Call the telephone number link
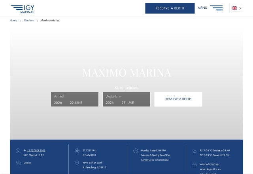 36,150
